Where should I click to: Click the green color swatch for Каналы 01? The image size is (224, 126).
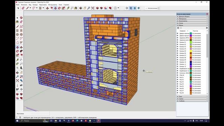191,42
